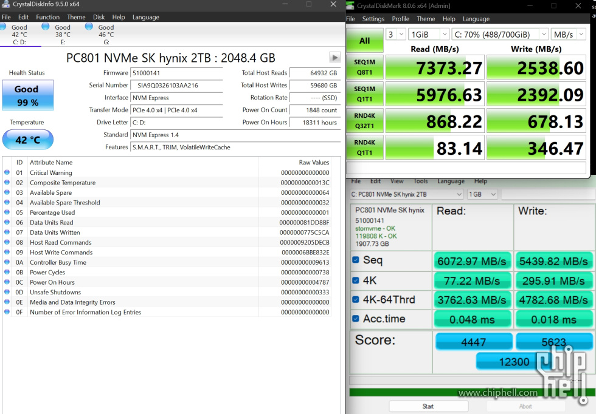The height and width of the screenshot is (414, 596).
Task: Click status dot for Available Spare row
Action: 7,192
